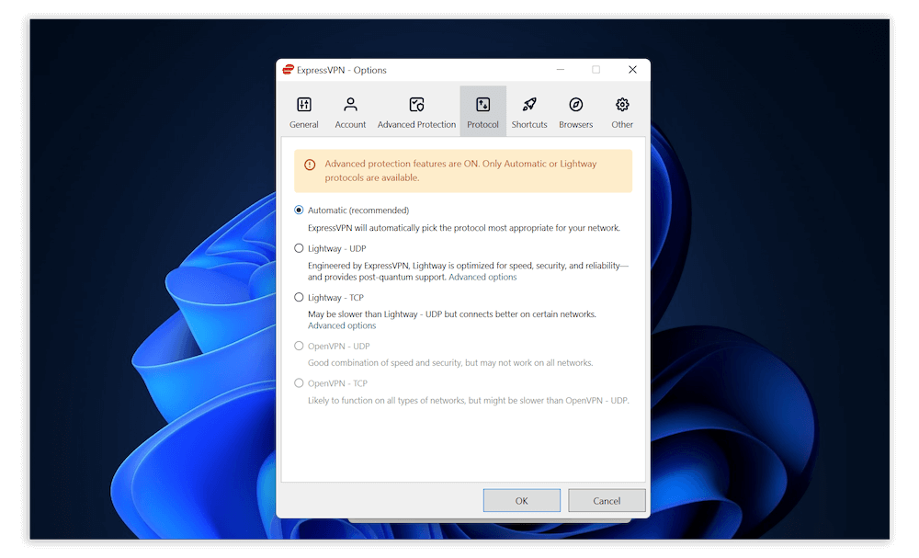
Task: Click the Protocol panel icon
Action: [x=482, y=104]
